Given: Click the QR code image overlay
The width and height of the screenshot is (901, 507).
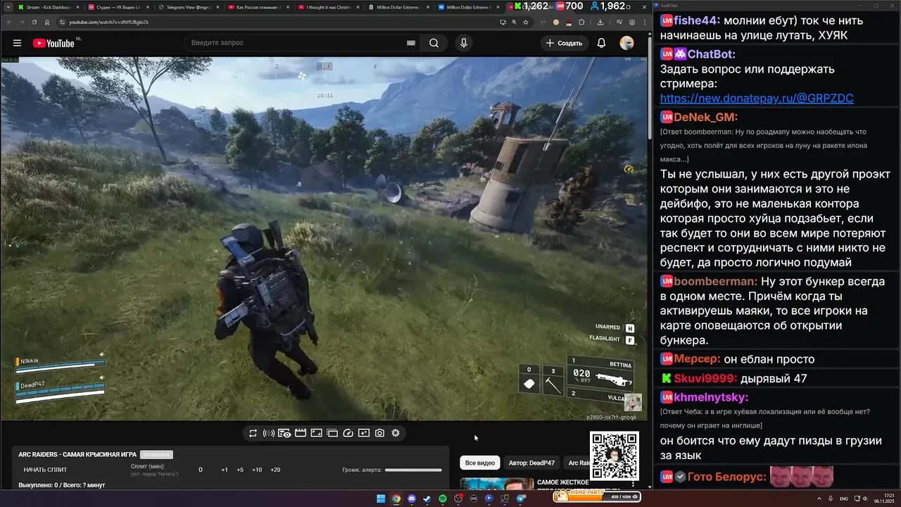Looking at the screenshot, I should pyautogui.click(x=615, y=456).
